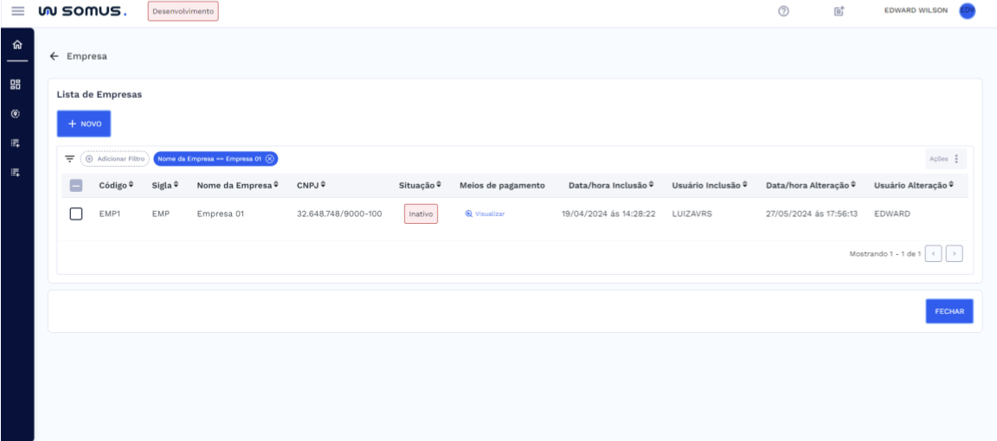The image size is (997, 441).
Task: Sort by Situação column
Action: pos(421,186)
